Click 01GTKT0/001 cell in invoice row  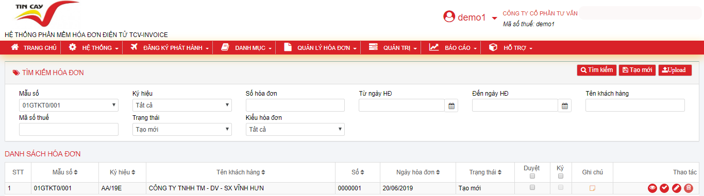click(53, 188)
